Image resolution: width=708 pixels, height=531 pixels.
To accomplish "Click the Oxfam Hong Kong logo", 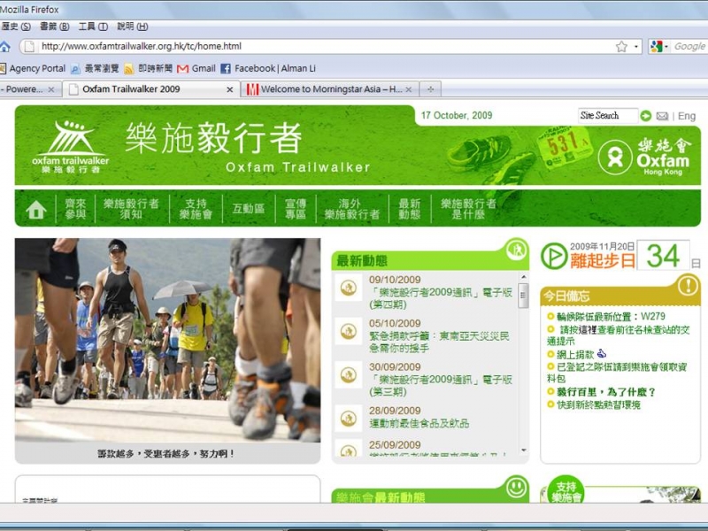I will coord(644,157).
